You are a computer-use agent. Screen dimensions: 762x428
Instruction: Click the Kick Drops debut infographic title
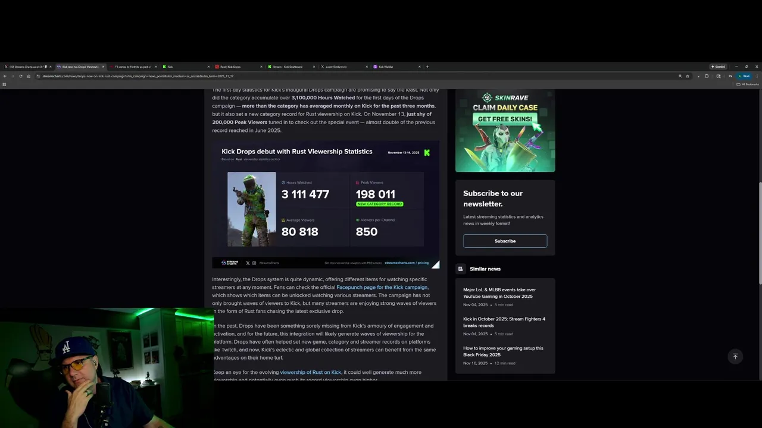pyautogui.click(x=297, y=152)
